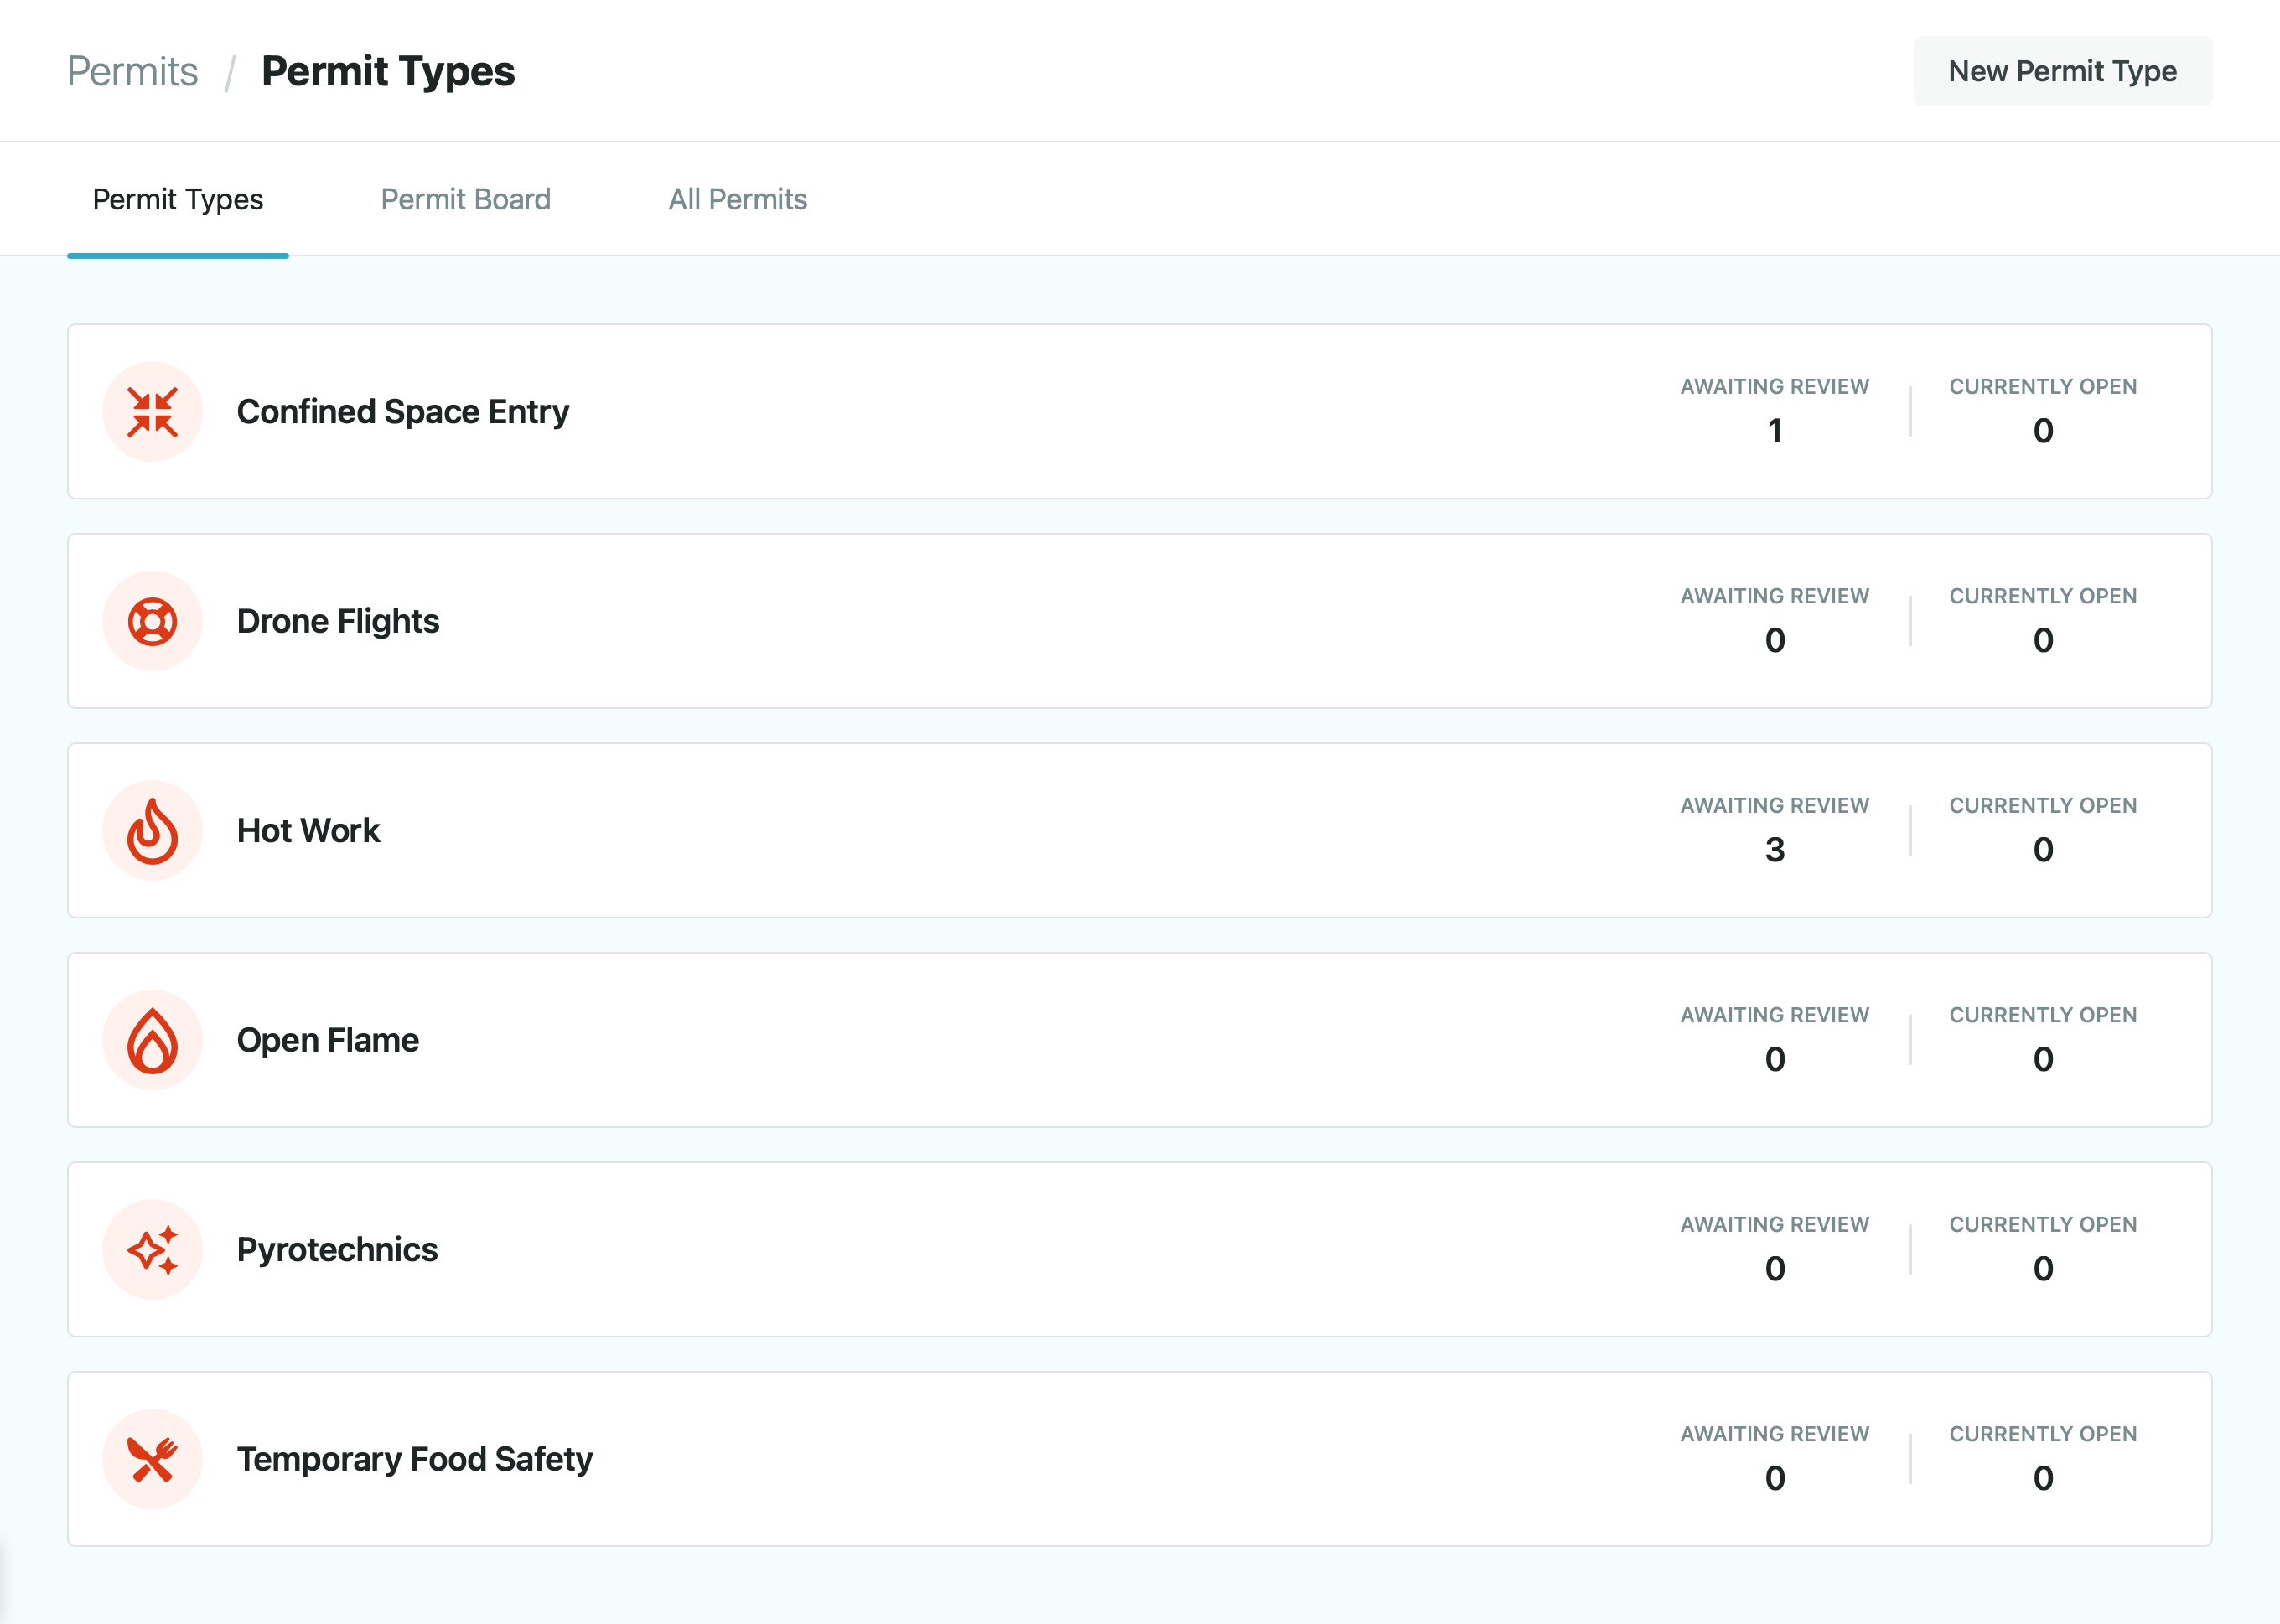Select the Hot Work title text

[x=308, y=831]
